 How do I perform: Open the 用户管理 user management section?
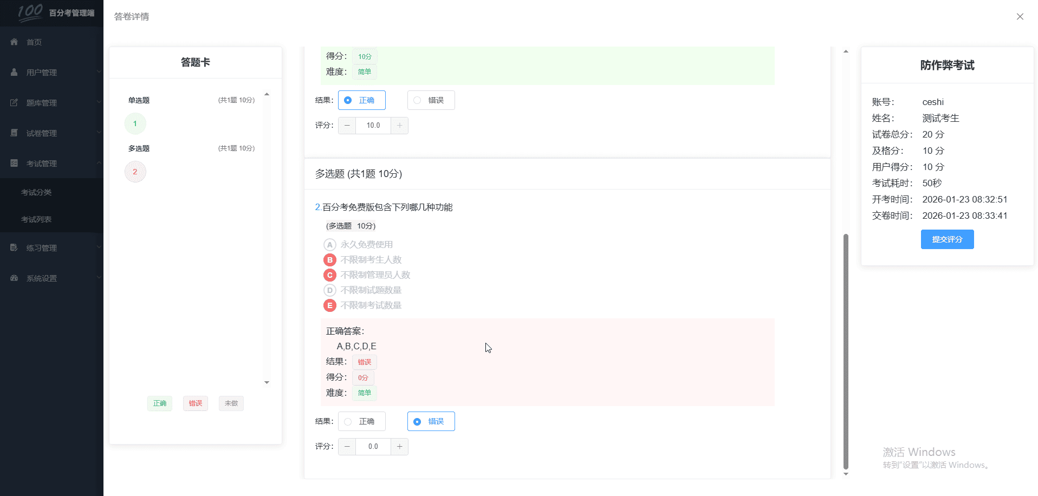pyautogui.click(x=41, y=72)
